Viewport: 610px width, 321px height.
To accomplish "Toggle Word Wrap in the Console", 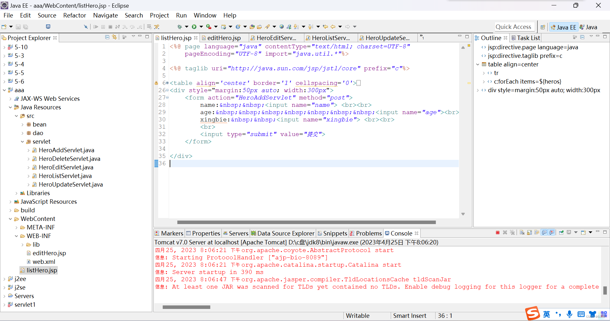I will (537, 233).
